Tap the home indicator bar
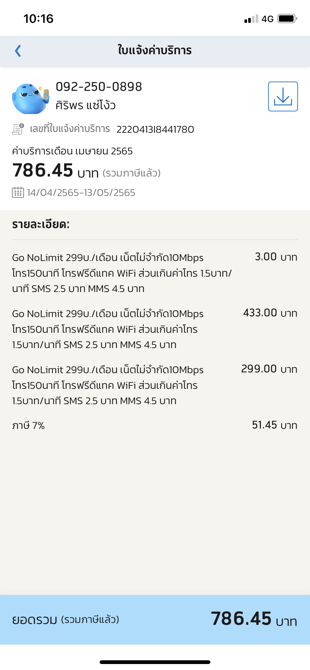The image size is (310, 670). pyautogui.click(x=155, y=662)
